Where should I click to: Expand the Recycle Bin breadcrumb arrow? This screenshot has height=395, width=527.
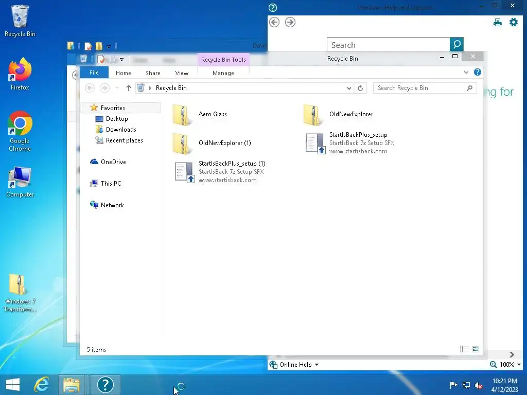(150, 88)
